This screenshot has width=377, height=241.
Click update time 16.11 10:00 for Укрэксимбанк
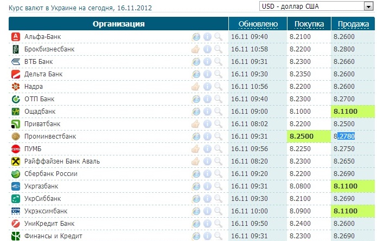tap(250, 211)
